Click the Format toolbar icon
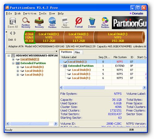 click(x=79, y=23)
